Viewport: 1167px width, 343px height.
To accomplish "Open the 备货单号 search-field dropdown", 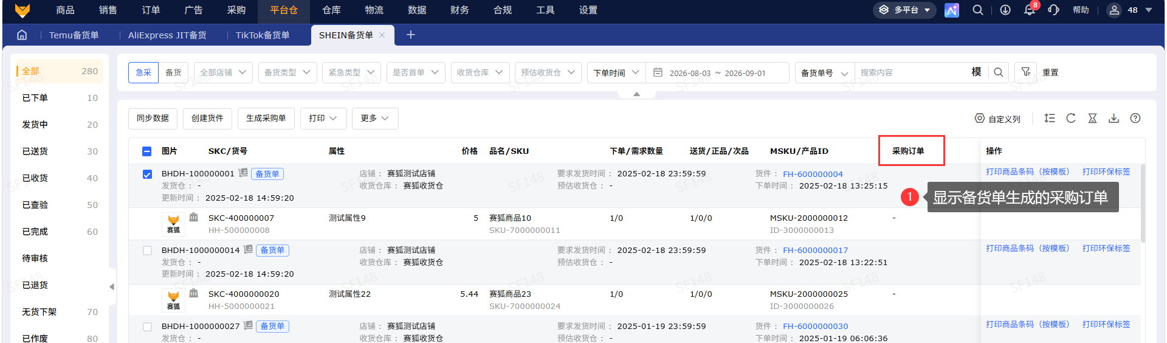I will [825, 72].
